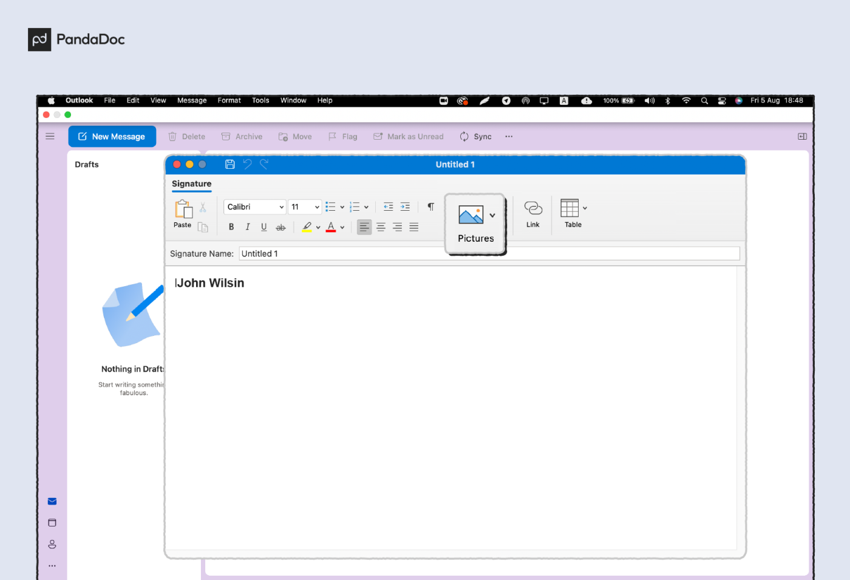Click Mark as Unread

409,137
